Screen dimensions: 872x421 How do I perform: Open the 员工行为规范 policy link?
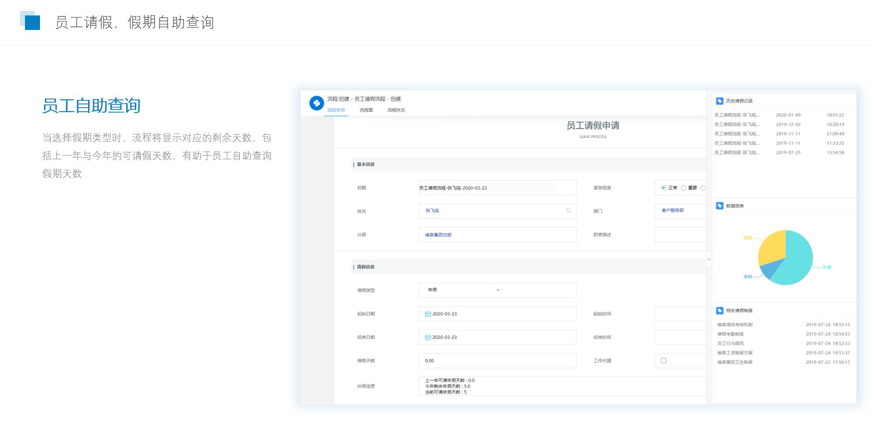(x=730, y=344)
